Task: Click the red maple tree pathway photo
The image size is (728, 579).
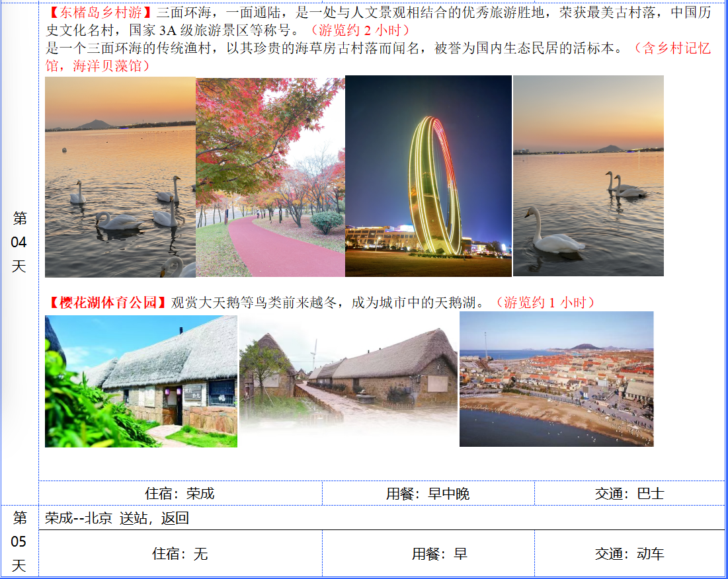Action: tap(270, 176)
